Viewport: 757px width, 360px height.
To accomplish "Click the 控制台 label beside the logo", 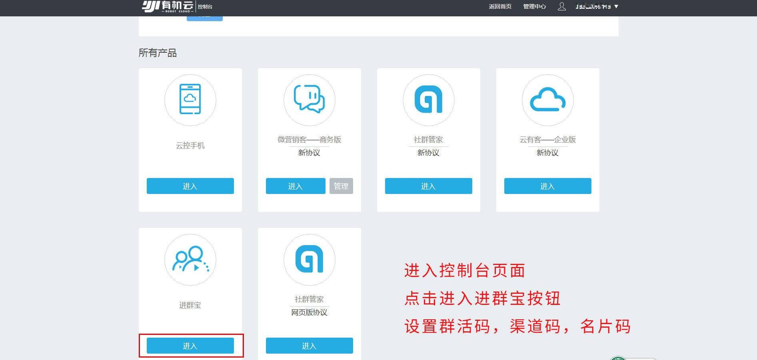I will click(205, 7).
